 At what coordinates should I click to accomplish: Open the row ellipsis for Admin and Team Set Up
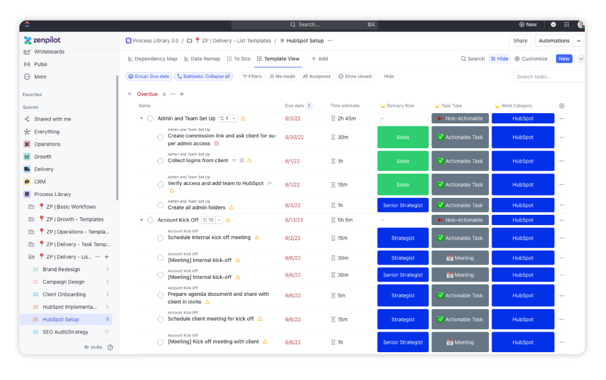[562, 119]
